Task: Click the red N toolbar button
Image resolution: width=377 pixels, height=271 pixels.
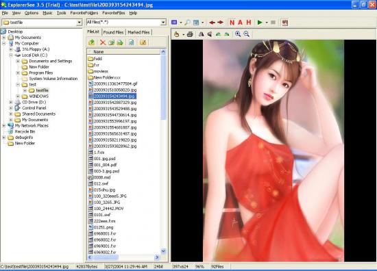Action: coord(232,23)
